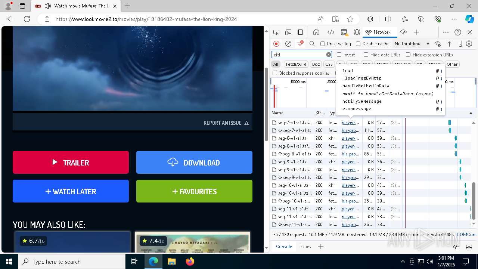Image resolution: width=478 pixels, height=269 pixels.
Task: Check the Invert filter option
Action: 339,55
